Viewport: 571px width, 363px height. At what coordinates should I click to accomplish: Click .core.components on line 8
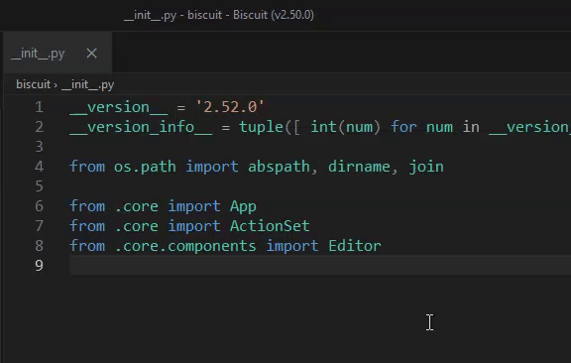click(185, 246)
